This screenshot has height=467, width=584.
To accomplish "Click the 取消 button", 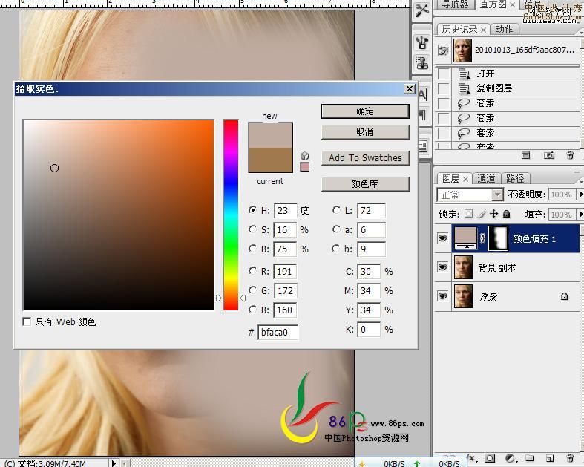I will (365, 132).
